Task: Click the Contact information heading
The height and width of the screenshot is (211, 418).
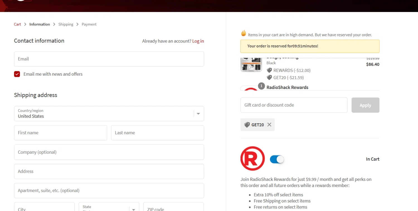Action: click(x=39, y=41)
